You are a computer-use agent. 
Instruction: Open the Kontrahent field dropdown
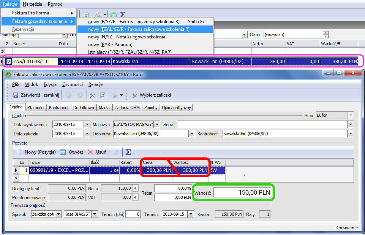coord(351,134)
